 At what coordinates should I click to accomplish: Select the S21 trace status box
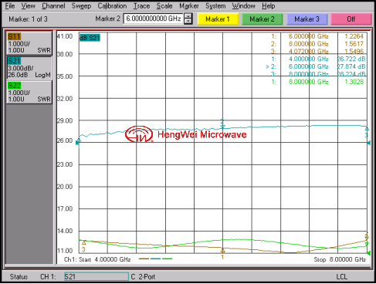coord(29,67)
